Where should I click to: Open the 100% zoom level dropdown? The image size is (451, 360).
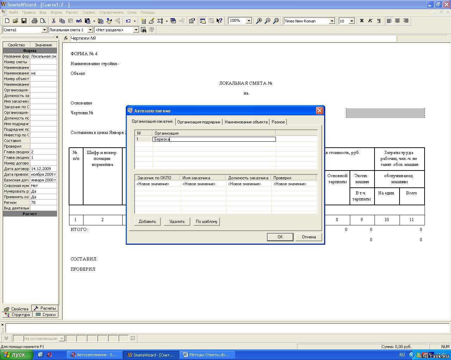[x=248, y=21]
